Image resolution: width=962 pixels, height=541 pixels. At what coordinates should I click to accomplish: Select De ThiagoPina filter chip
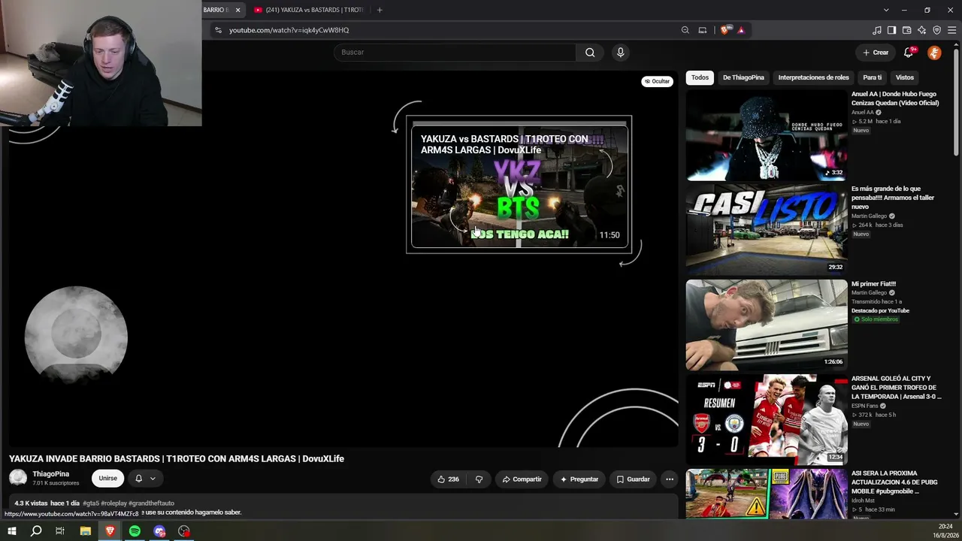pyautogui.click(x=743, y=77)
